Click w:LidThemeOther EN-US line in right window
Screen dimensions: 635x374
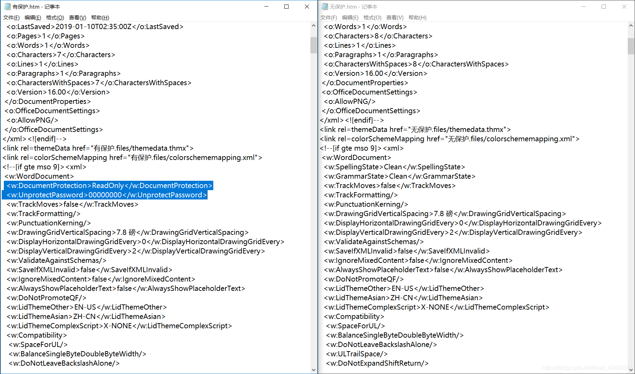click(x=404, y=288)
